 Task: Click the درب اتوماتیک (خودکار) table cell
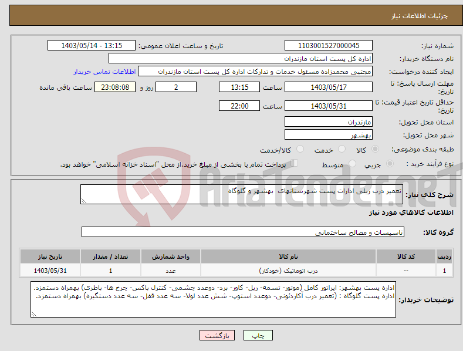click(x=288, y=271)
